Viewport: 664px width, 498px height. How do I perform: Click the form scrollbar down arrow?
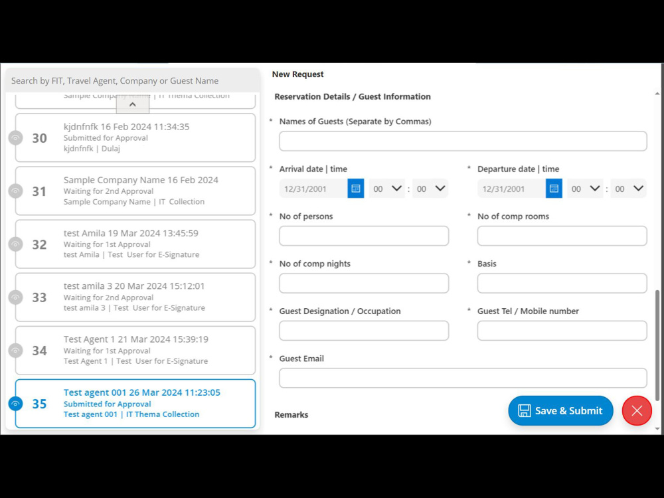tap(657, 428)
